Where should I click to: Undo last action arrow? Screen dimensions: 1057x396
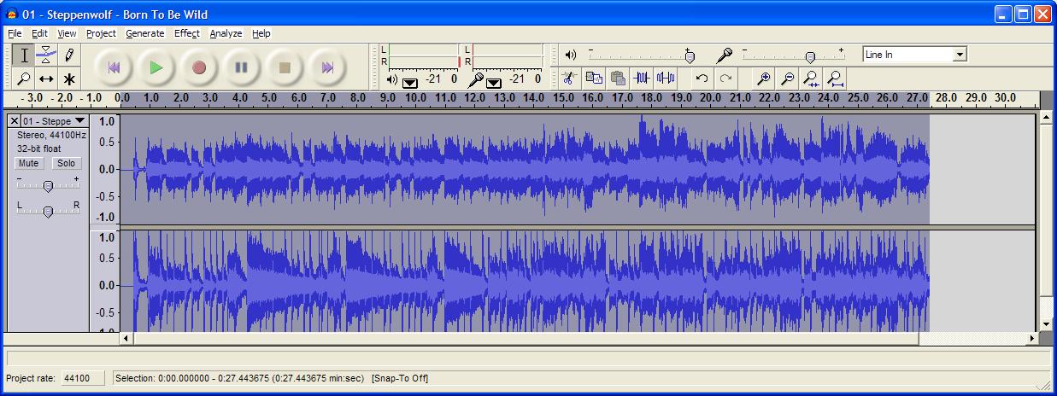click(702, 78)
